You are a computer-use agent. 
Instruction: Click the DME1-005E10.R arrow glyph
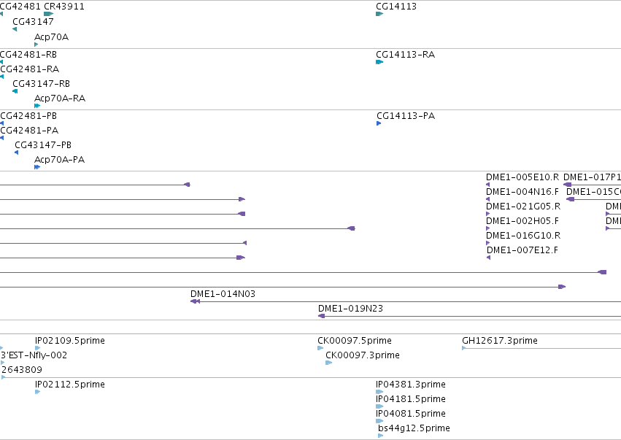(488, 185)
